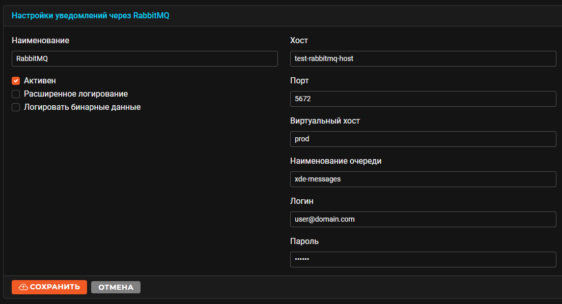562x304 pixels.
Task: Click the cloud upload icon on Сохранить
Action: pyautogui.click(x=23, y=287)
